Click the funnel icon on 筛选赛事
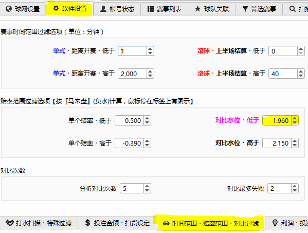Viewport: 308px width, 233px height. [x=245, y=9]
